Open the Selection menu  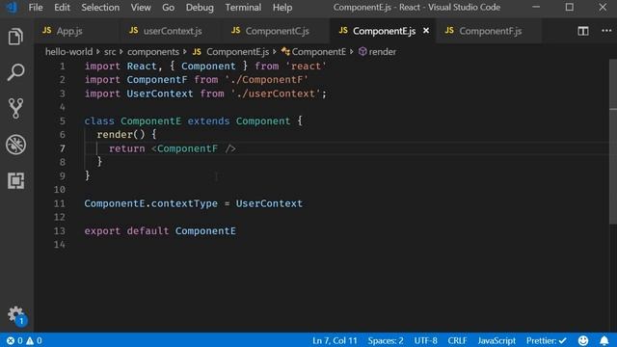(x=100, y=8)
